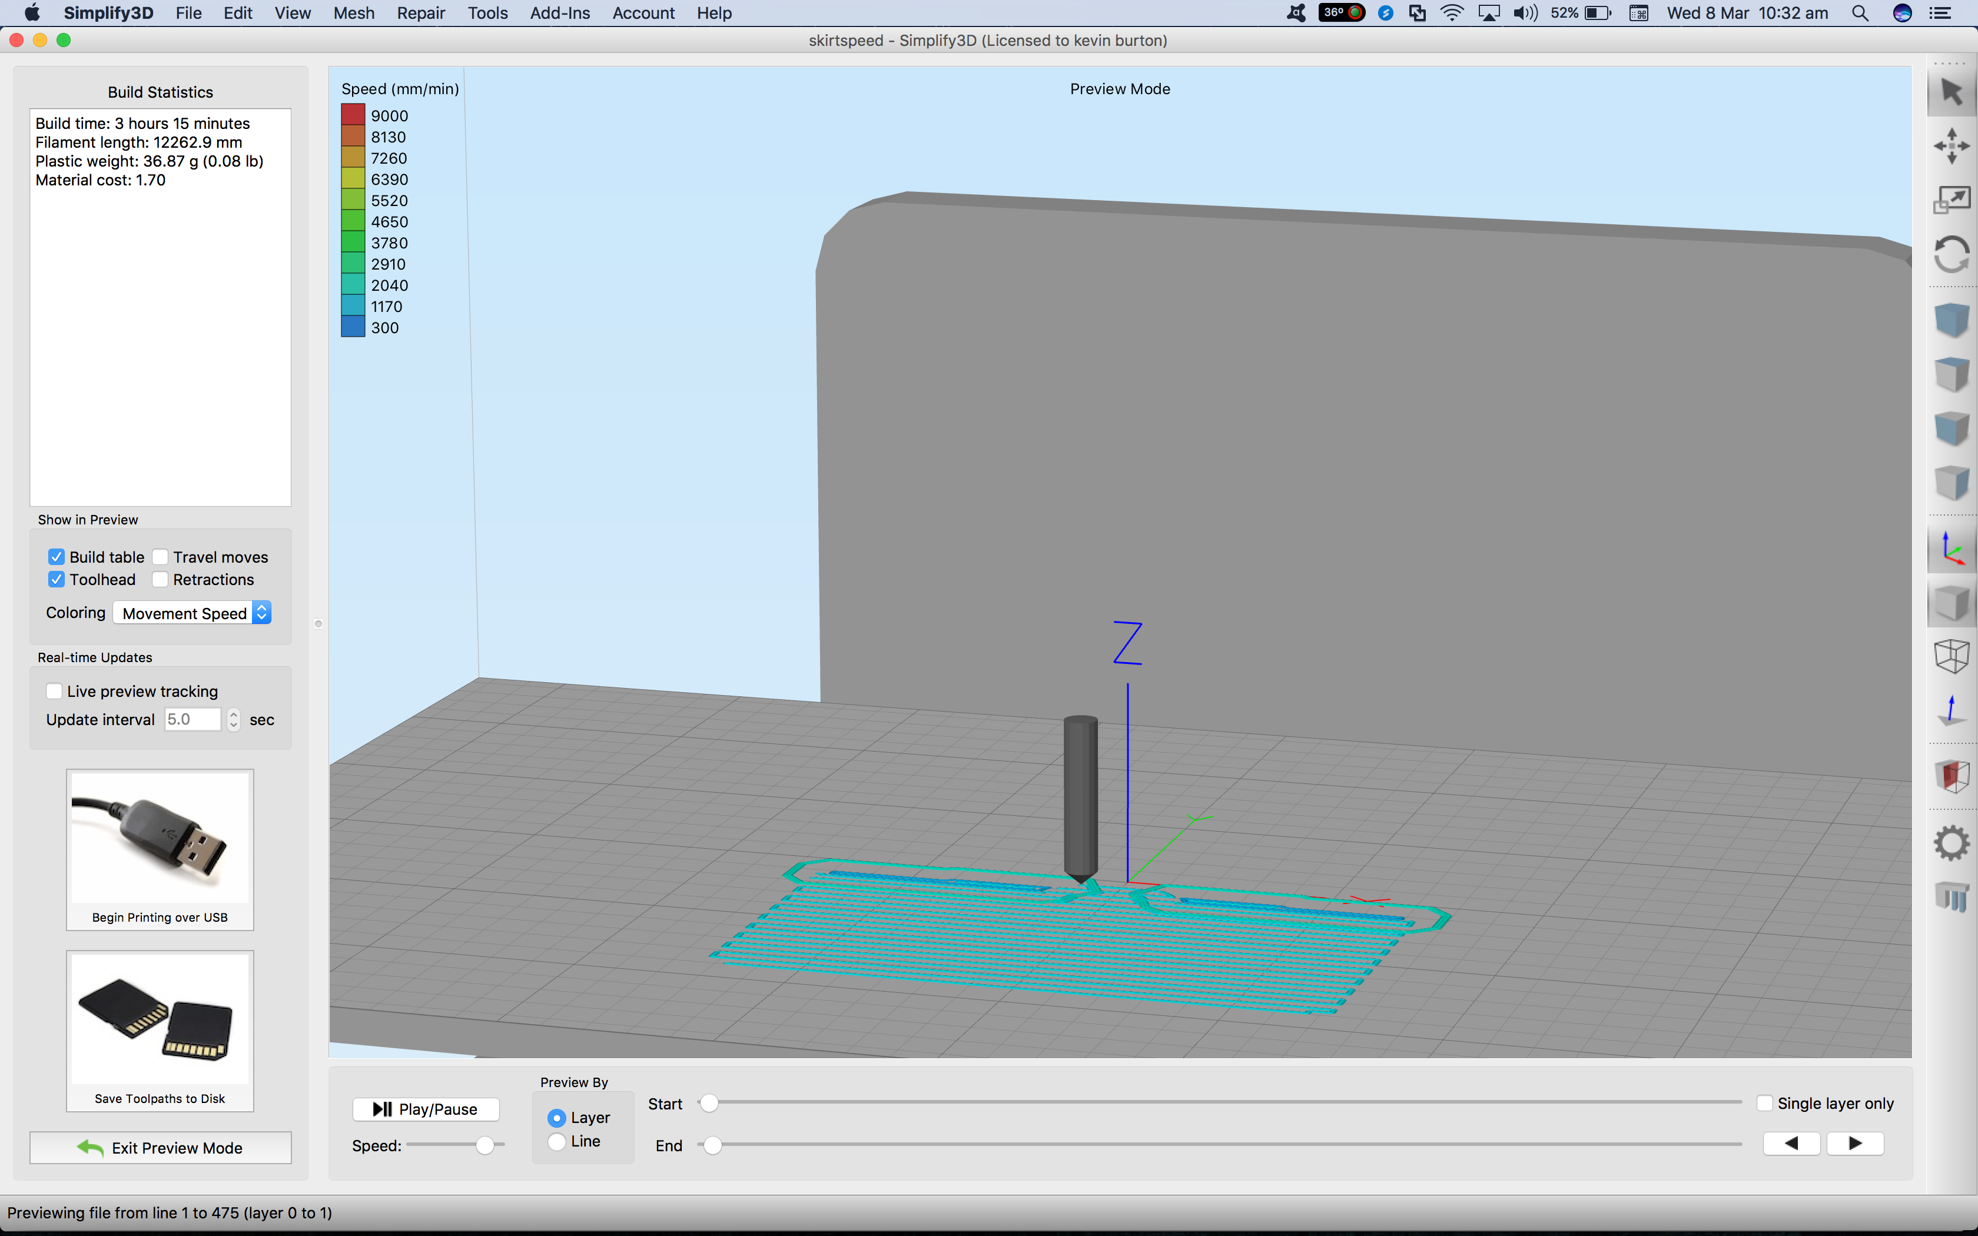Open the customize support structures tool
This screenshot has height=1236, width=1978.
coord(1951,897)
